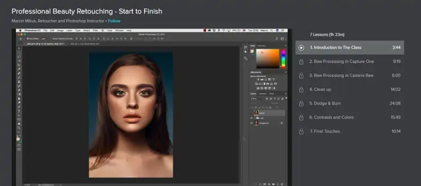
Task: Click the foreground color swatch in toolbar
Action: (18, 139)
